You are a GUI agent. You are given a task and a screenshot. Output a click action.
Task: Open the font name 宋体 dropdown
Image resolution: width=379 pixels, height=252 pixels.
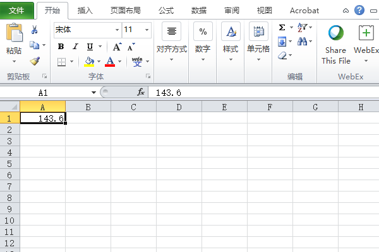tap(117, 30)
